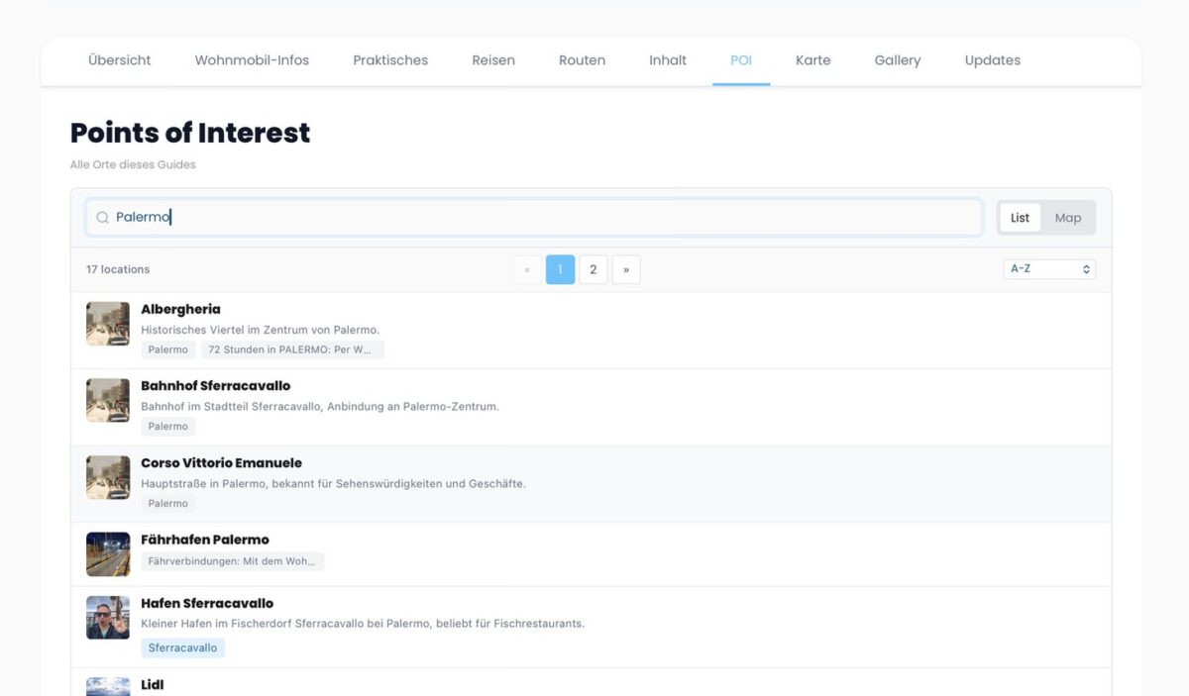Image resolution: width=1189 pixels, height=696 pixels.
Task: Click Hafen Sferracavallo thumbnail image
Action: click(x=108, y=618)
